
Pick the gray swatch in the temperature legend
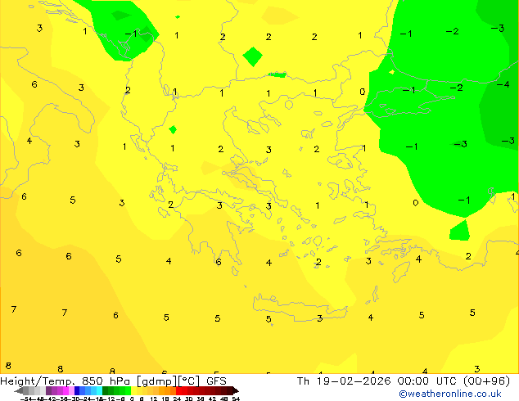point(26,390)
